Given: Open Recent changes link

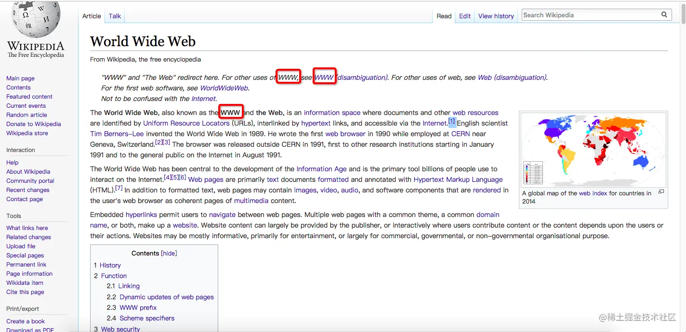Looking at the screenshot, I should click(28, 190).
